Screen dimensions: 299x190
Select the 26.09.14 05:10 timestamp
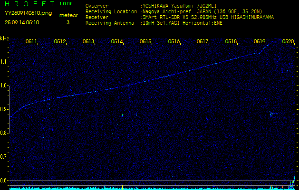coord(22,22)
